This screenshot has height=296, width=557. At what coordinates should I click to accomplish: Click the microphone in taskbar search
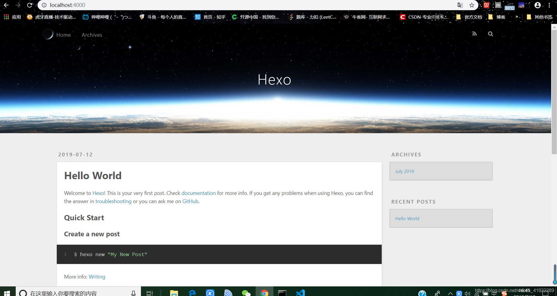[x=133, y=293]
